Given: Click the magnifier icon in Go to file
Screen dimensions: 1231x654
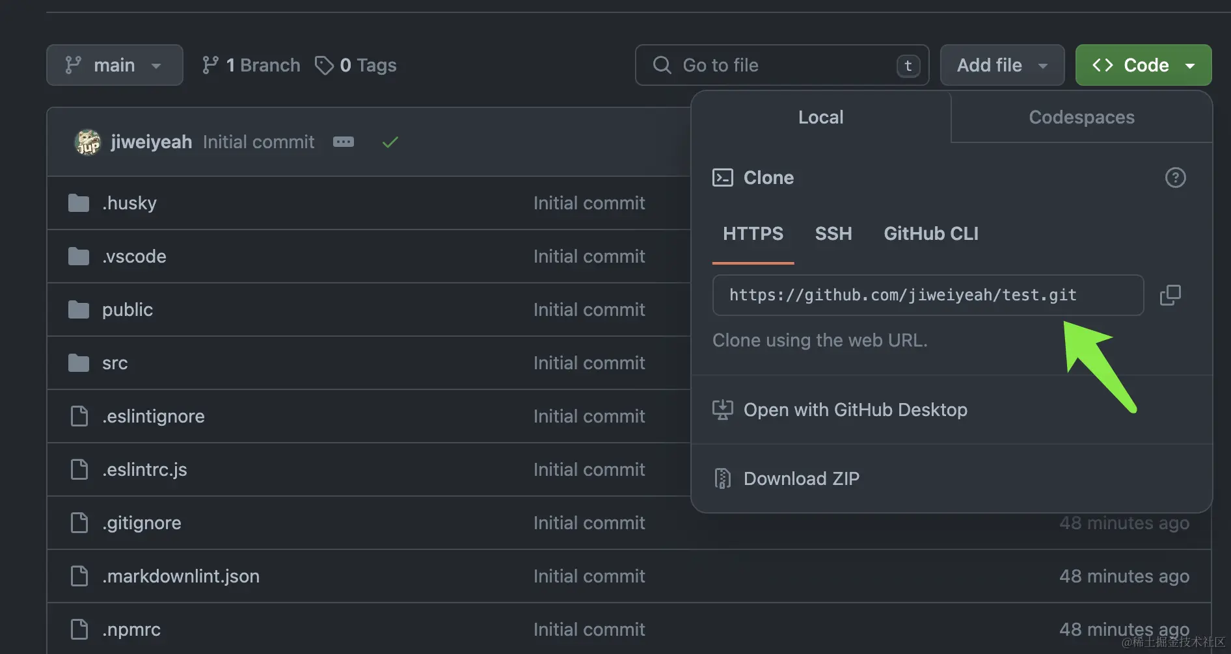Looking at the screenshot, I should (x=662, y=65).
